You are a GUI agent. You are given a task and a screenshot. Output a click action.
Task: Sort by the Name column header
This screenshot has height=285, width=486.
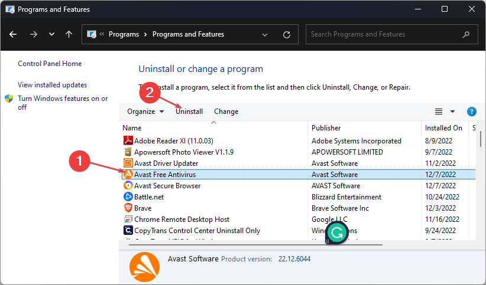pos(132,128)
